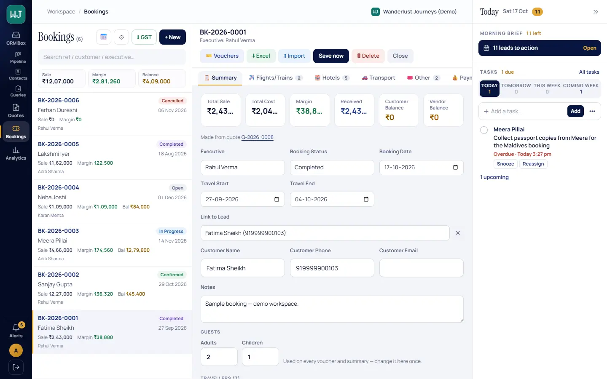Open Travel Start date picker icon

pyautogui.click(x=277, y=200)
